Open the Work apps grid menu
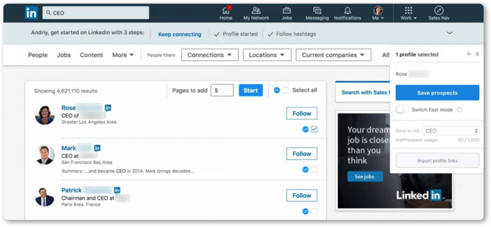 409,11
